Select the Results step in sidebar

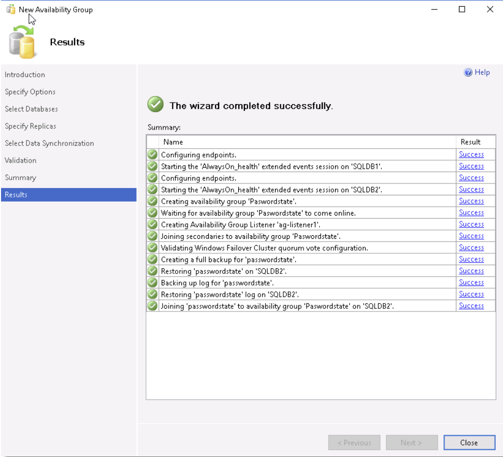69,195
